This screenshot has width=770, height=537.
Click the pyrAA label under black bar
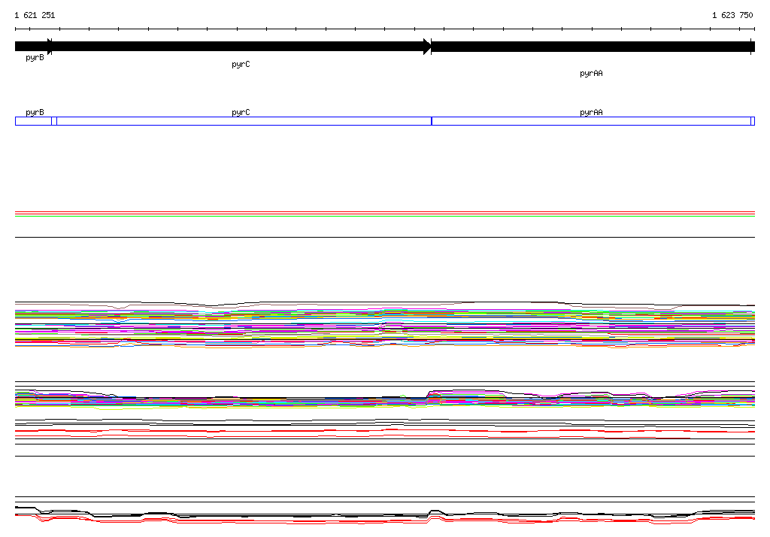click(x=591, y=73)
